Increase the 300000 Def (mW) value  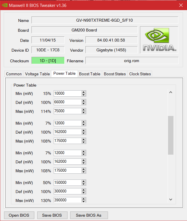tap(84, 190)
